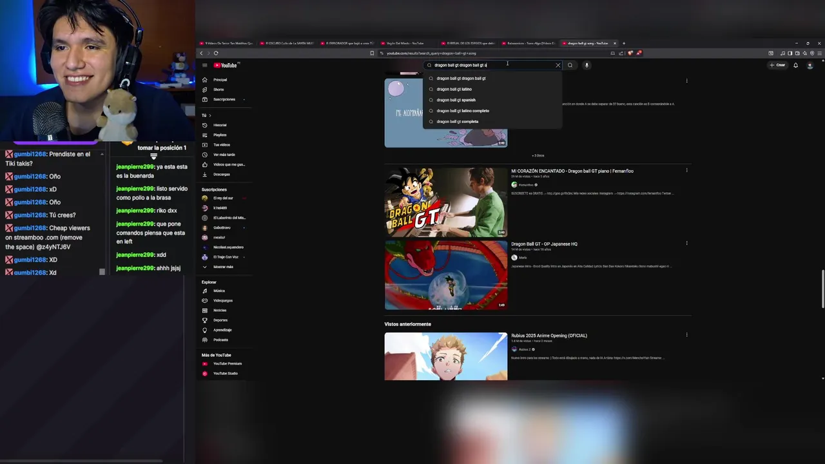The height and width of the screenshot is (464, 825).
Task: Reload the page in the browser
Action: (x=216, y=53)
